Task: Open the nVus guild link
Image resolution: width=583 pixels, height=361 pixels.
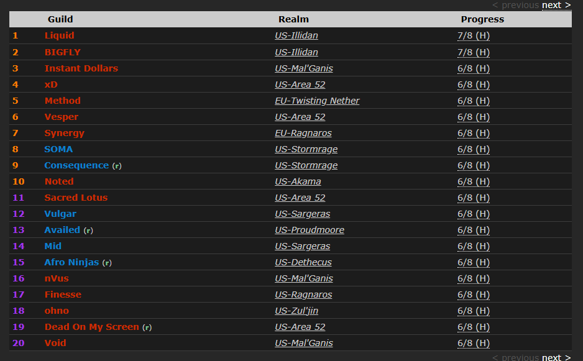Action: coord(57,278)
